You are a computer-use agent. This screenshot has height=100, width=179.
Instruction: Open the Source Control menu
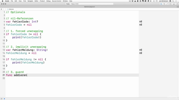(56, 1)
